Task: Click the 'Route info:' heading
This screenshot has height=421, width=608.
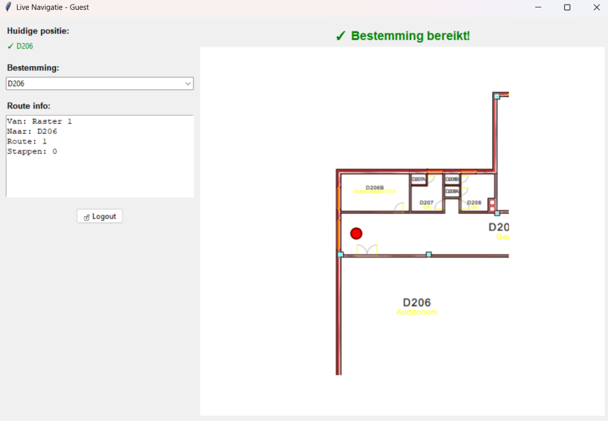Action: point(29,106)
